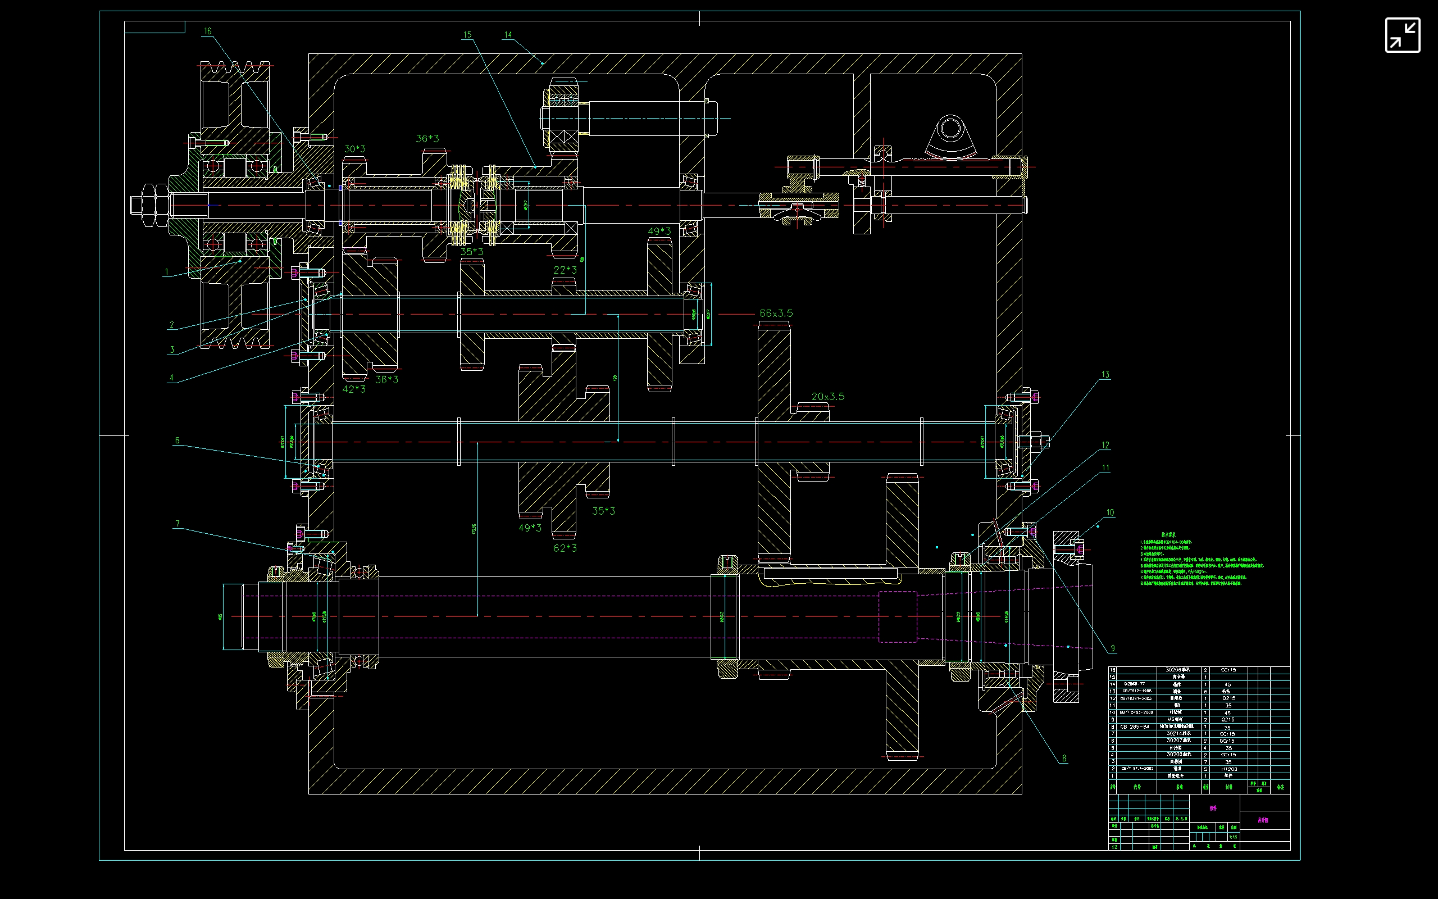Select part callout number 14

click(x=507, y=35)
